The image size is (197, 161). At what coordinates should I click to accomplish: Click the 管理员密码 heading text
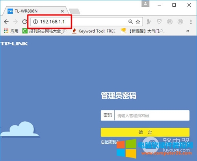point(119,95)
